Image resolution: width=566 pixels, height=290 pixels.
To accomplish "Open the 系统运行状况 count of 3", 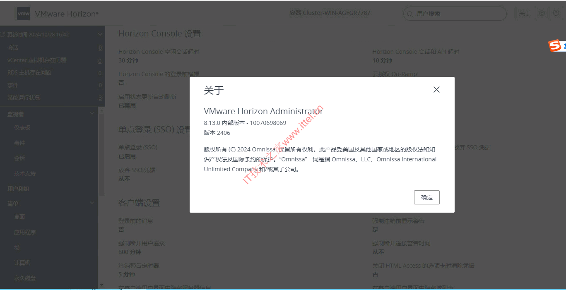I will tap(100, 98).
